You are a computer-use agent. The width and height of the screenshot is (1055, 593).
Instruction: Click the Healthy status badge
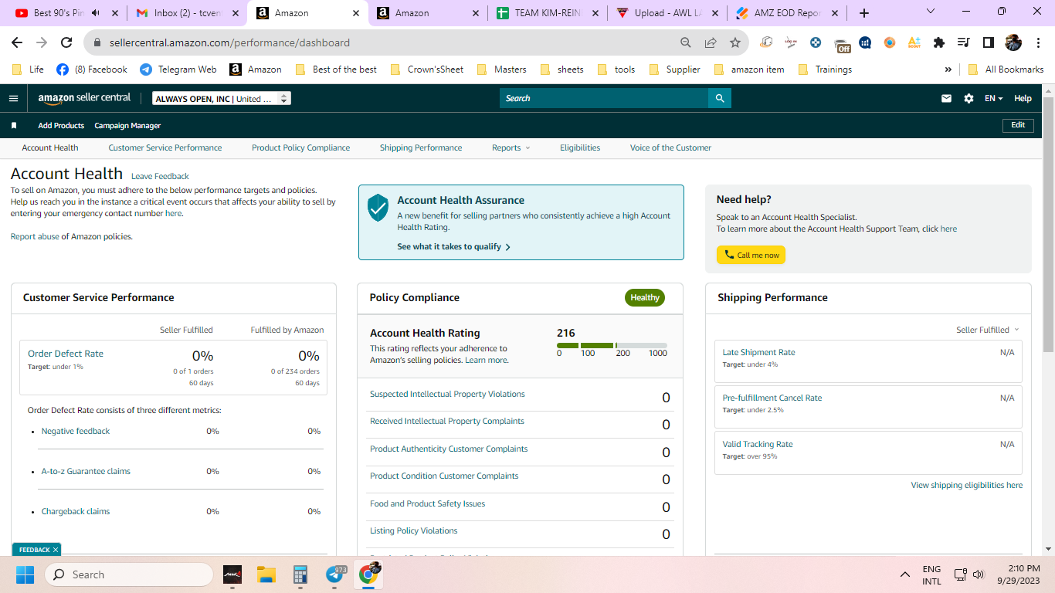pyautogui.click(x=645, y=297)
